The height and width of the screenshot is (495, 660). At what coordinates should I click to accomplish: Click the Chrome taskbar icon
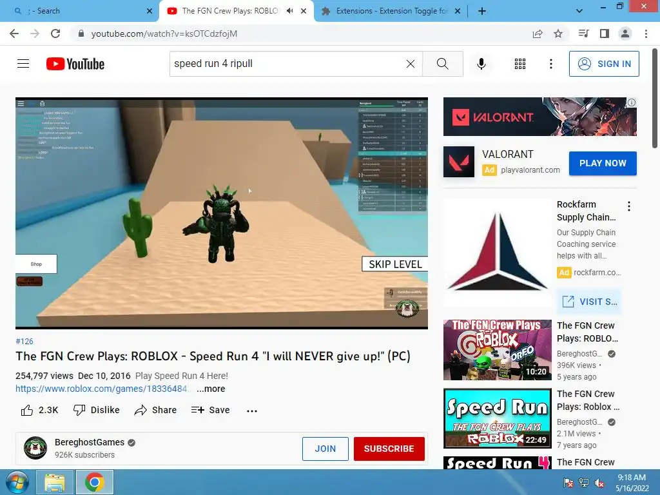click(x=94, y=482)
